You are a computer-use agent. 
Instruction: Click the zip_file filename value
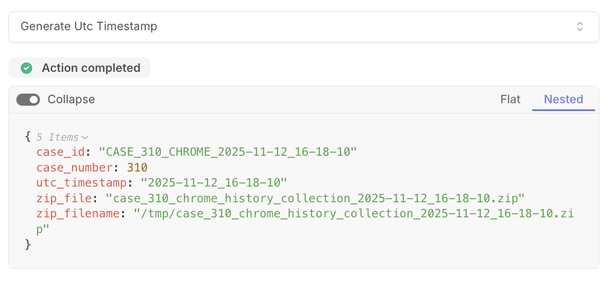[x=315, y=199]
